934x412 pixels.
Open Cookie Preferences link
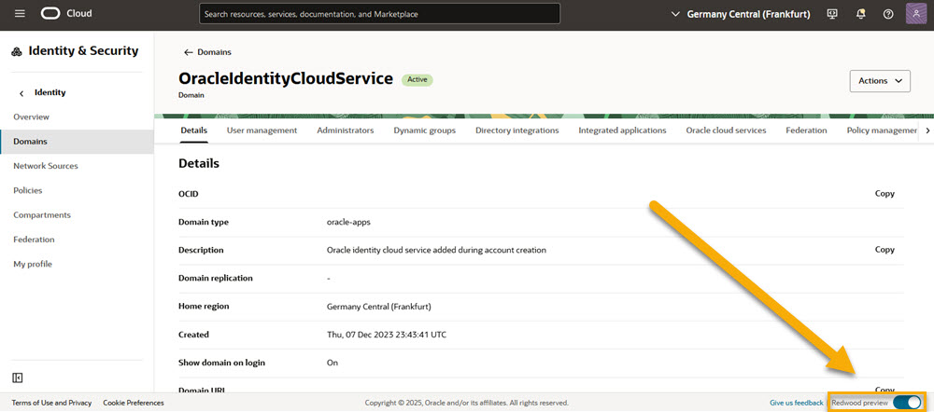[134, 403]
